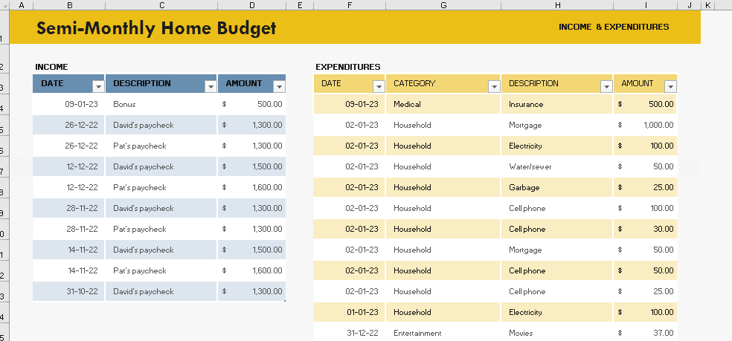Select column G header
This screenshot has width=732, height=341.
443,5
